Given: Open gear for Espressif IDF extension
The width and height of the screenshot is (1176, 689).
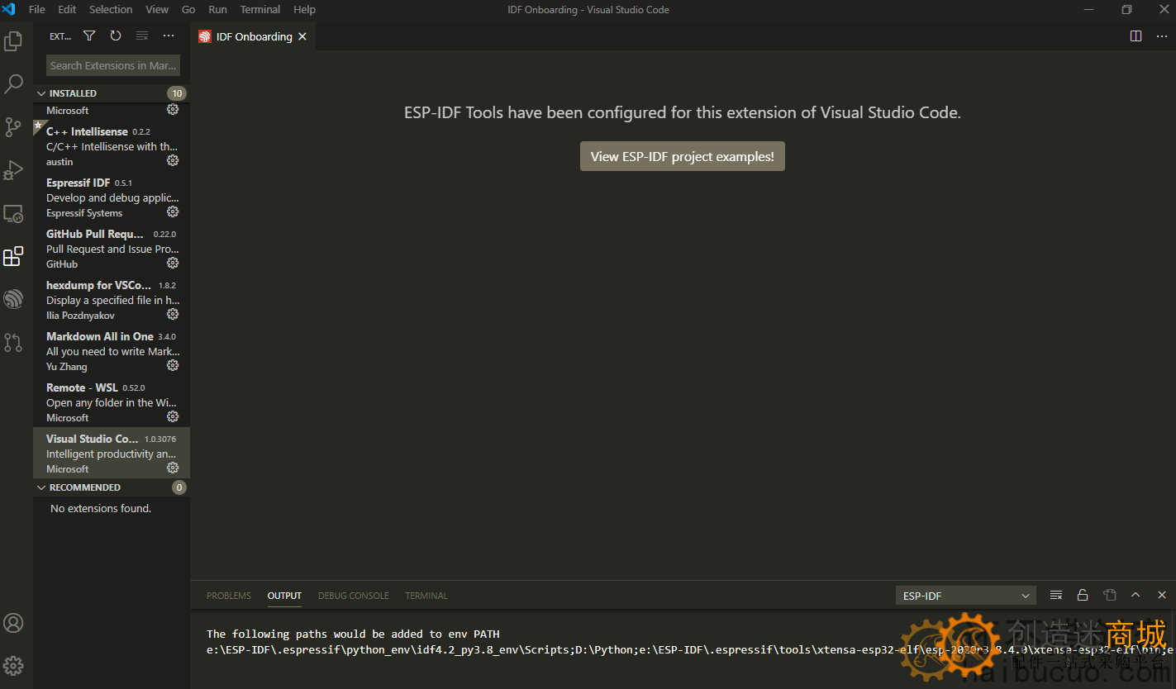Looking at the screenshot, I should tap(173, 211).
